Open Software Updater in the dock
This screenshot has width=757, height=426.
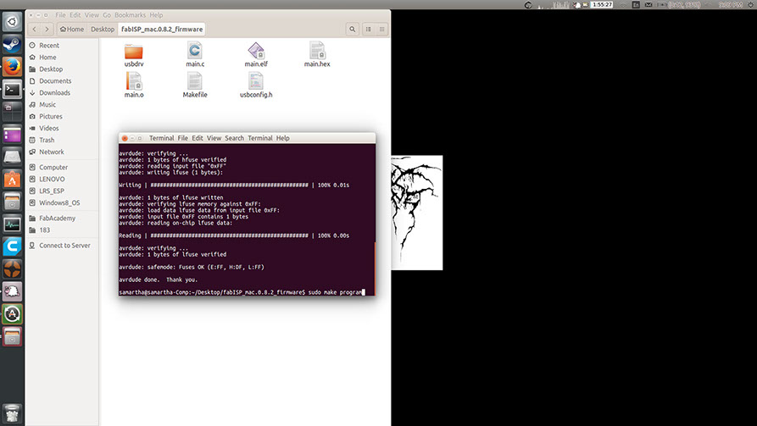12,314
